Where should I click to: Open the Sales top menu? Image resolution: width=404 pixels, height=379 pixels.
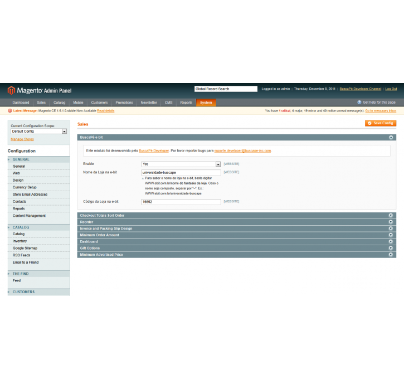pos(41,103)
